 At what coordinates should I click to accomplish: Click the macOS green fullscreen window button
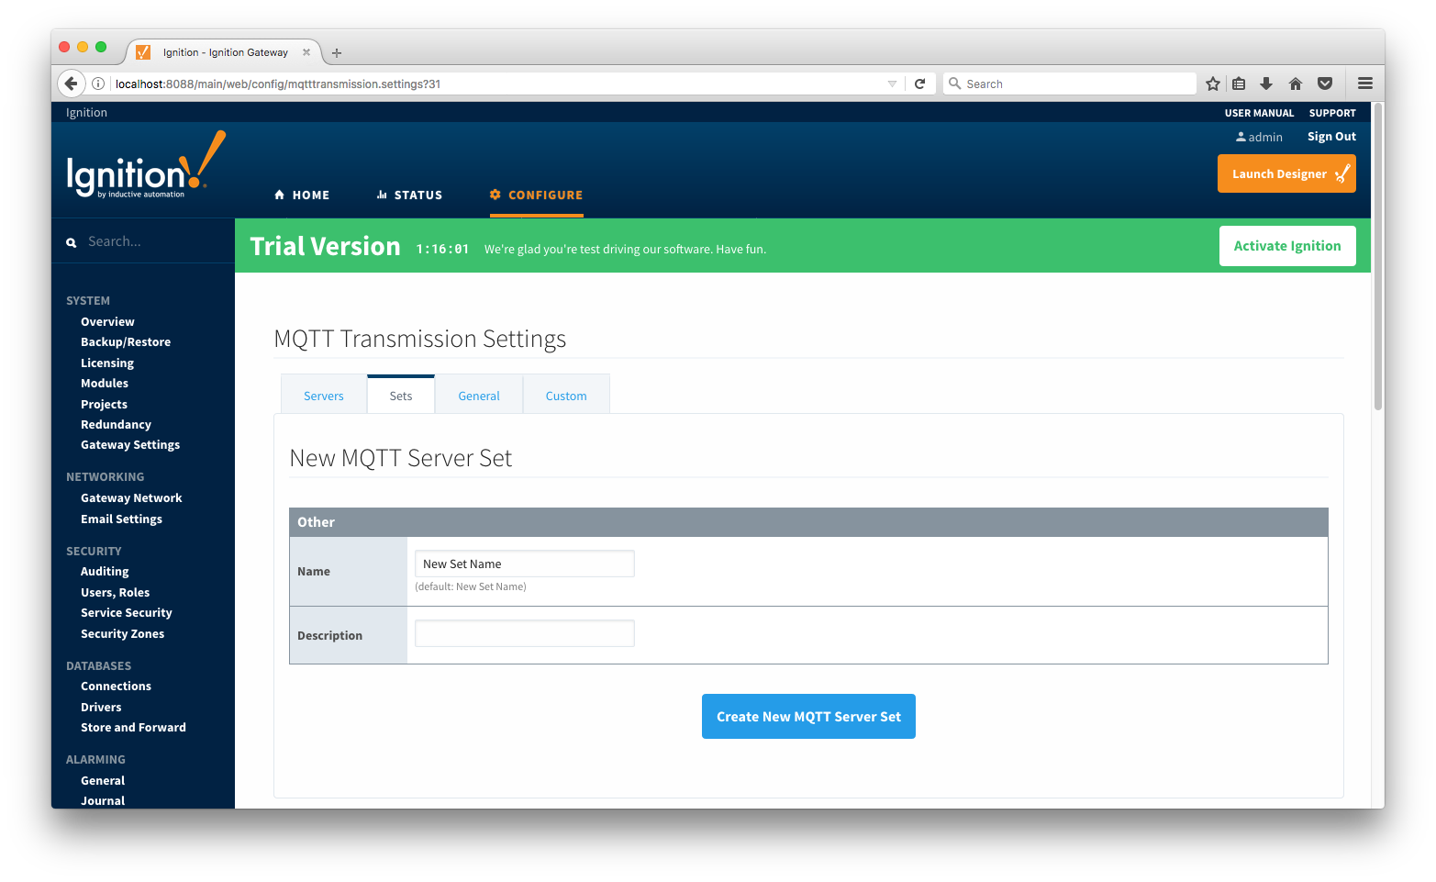(101, 47)
